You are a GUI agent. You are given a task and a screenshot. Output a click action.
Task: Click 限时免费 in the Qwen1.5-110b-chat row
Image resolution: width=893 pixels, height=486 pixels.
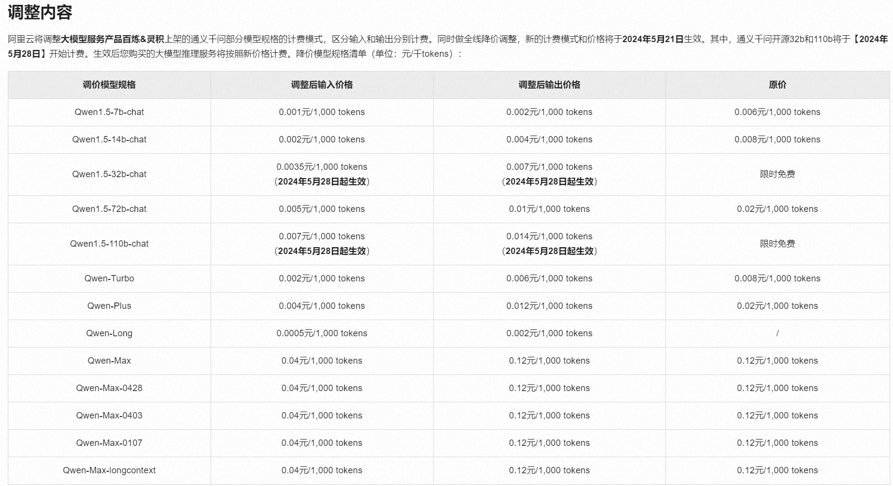[x=777, y=244]
